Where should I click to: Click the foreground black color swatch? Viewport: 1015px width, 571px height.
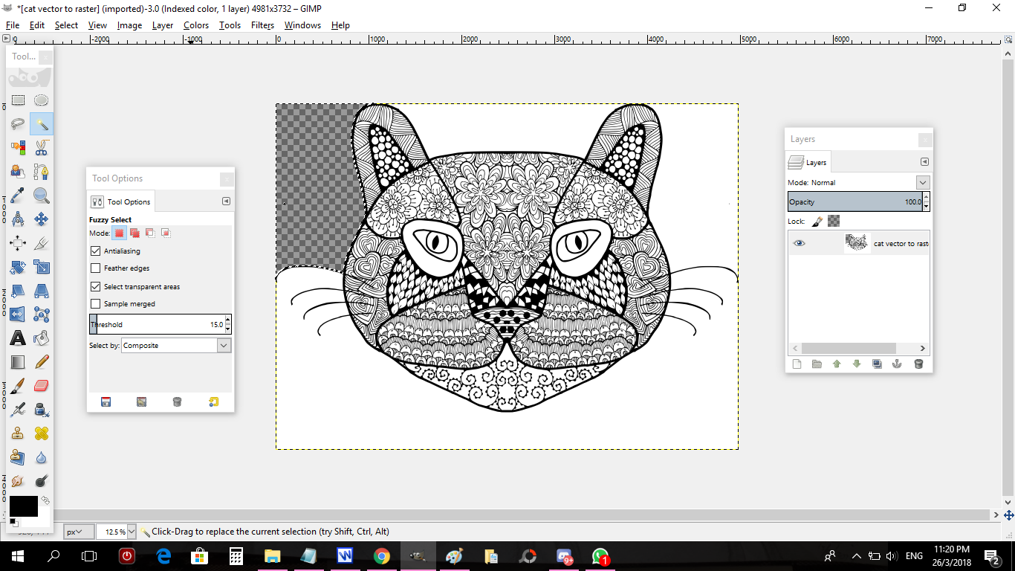coord(22,506)
